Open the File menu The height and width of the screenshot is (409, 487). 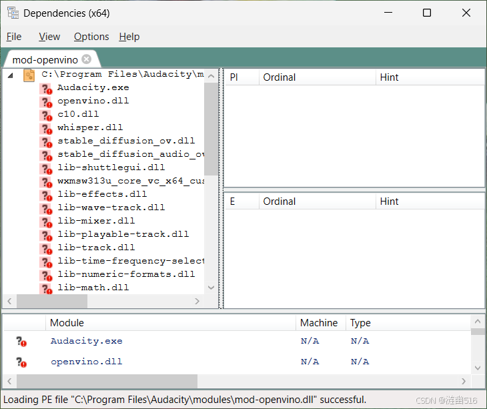point(14,37)
